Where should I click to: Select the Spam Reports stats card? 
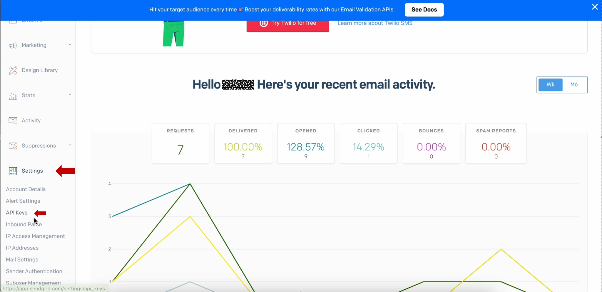(496, 144)
